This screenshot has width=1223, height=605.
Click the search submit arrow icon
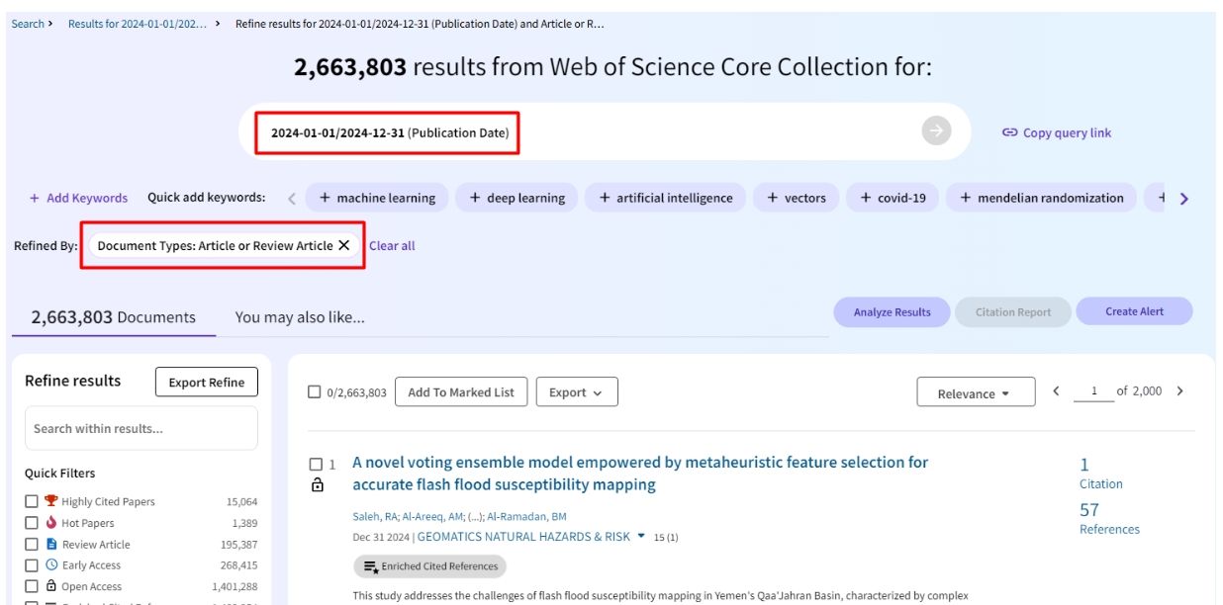936,131
